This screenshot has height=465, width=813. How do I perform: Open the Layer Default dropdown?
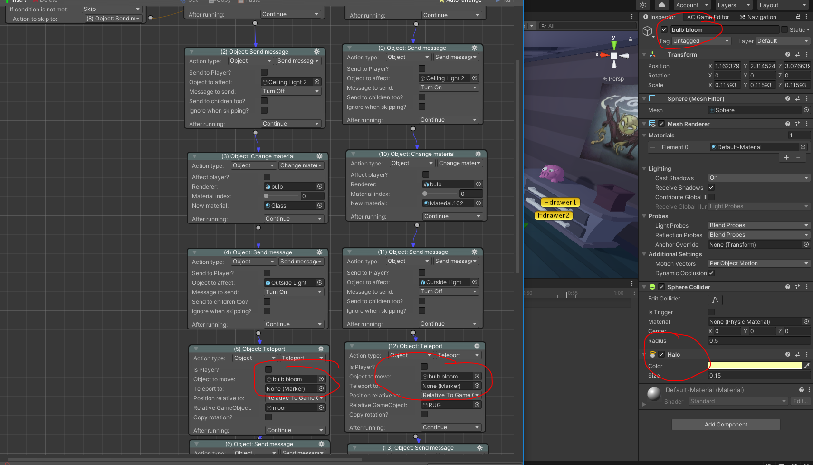pos(782,41)
